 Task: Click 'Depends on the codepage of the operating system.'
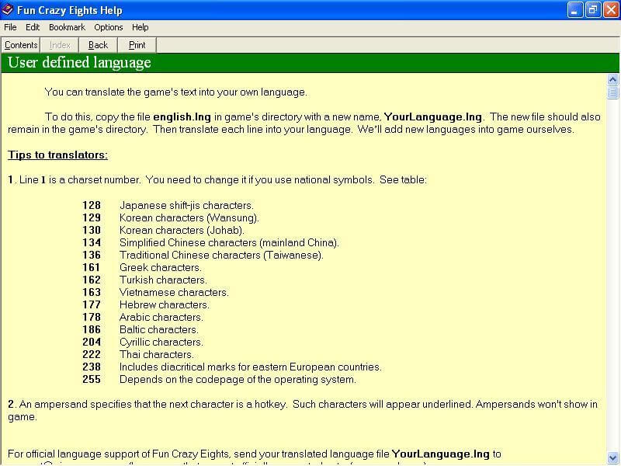pos(238,380)
